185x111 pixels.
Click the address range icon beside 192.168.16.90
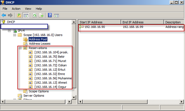point(82,27)
